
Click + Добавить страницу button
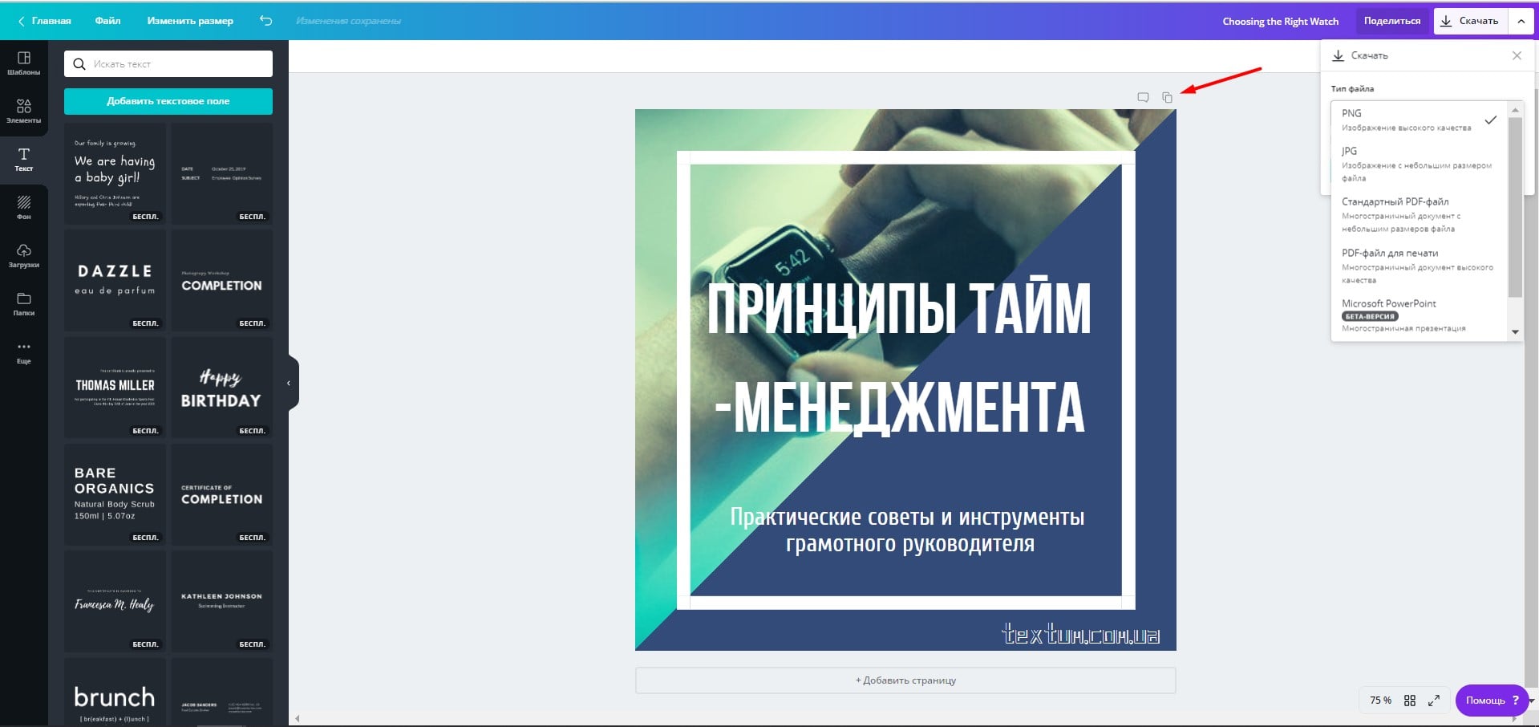click(905, 680)
